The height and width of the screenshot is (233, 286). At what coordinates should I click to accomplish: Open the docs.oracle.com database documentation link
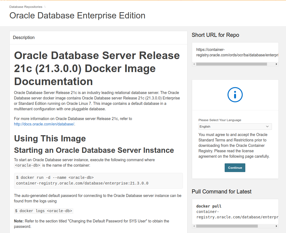(x=44, y=124)
